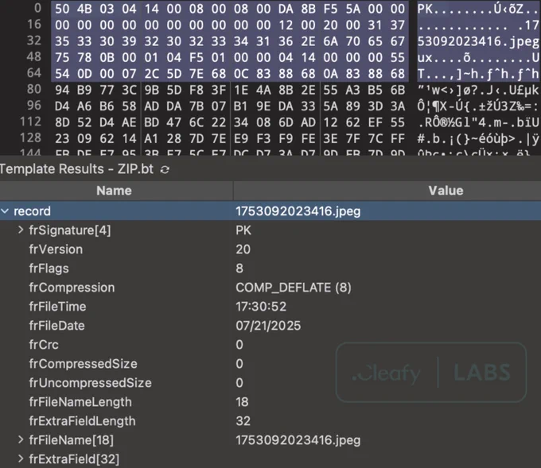Click hex offset 96 row label
Viewport: 541px width, 468px height.
tap(34, 106)
